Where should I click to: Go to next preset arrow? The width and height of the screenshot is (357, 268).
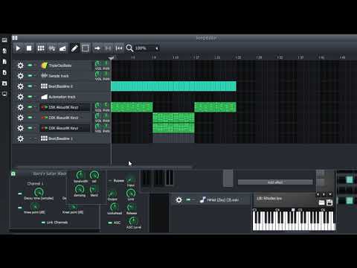click(324, 194)
